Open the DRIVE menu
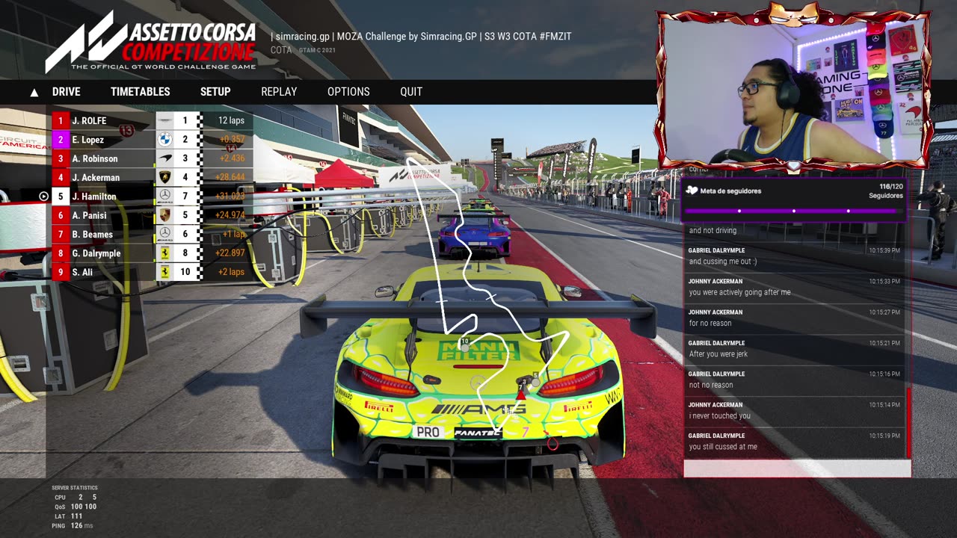 [x=66, y=92]
